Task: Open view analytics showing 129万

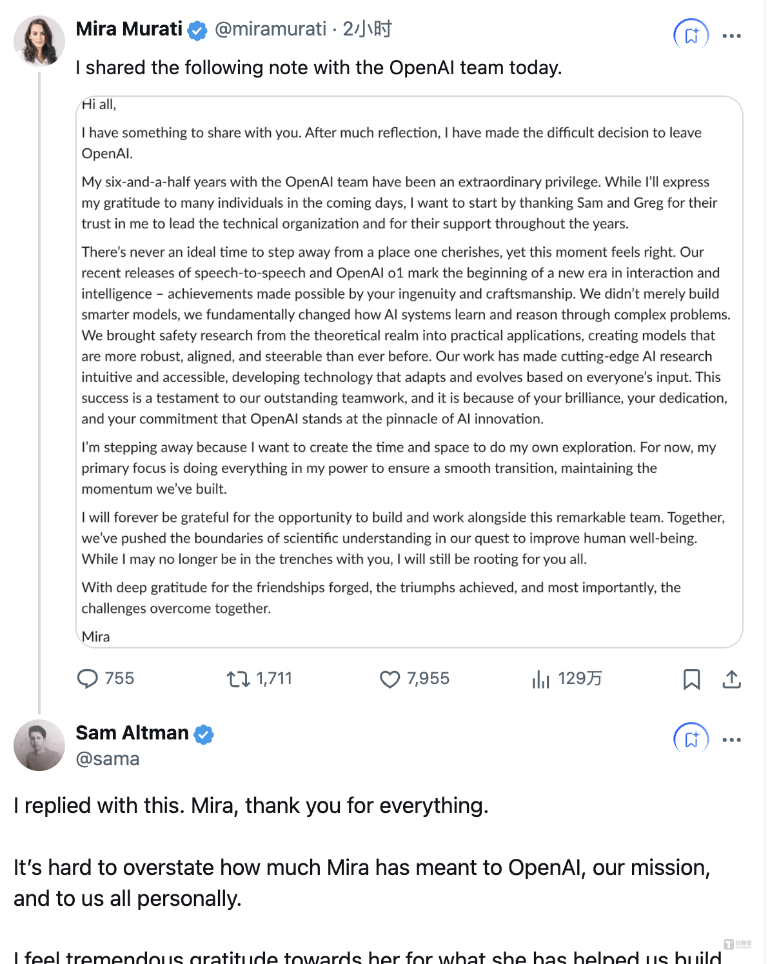Action: (x=566, y=679)
